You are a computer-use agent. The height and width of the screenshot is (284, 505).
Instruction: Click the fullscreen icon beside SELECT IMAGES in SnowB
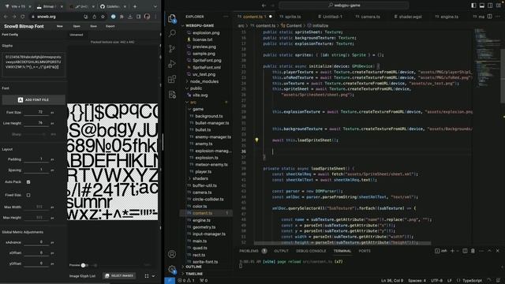click(147, 276)
